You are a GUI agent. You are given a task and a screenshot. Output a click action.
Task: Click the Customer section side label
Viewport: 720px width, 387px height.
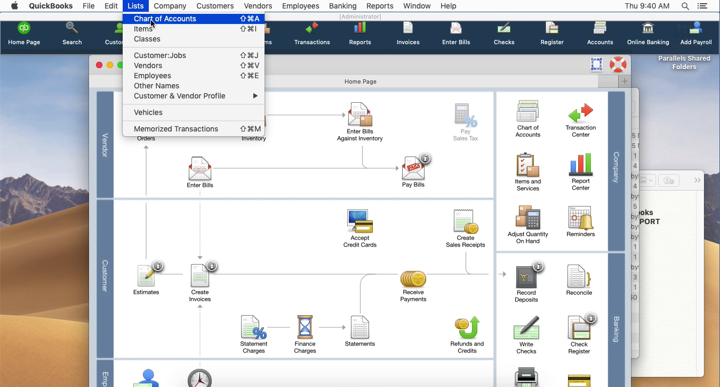pyautogui.click(x=105, y=276)
